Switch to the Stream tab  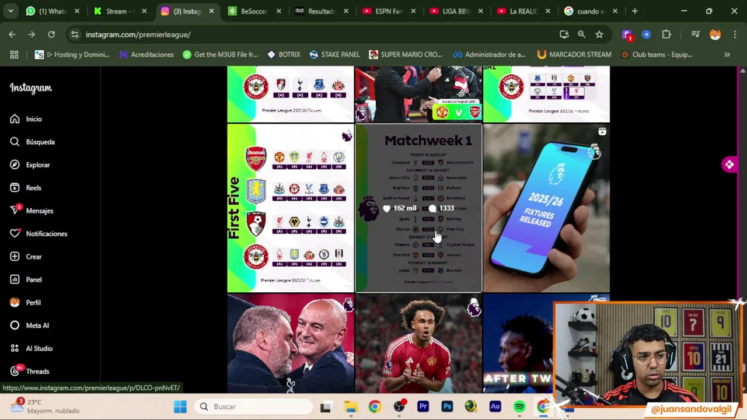(x=120, y=11)
